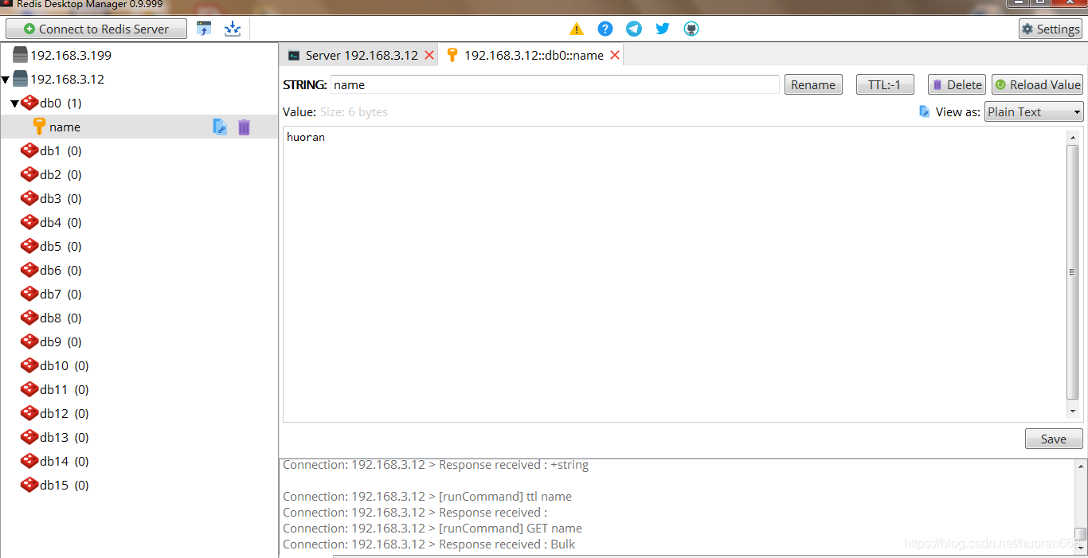Screen dimensions: 1088x558
Task: Open the Telegram channel icon
Action: click(634, 29)
